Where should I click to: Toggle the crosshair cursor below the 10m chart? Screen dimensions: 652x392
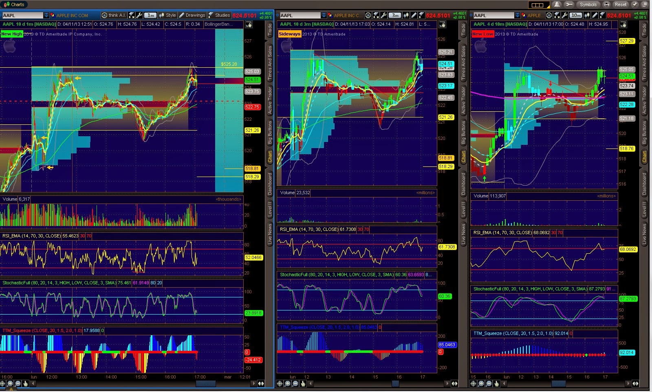click(473, 383)
